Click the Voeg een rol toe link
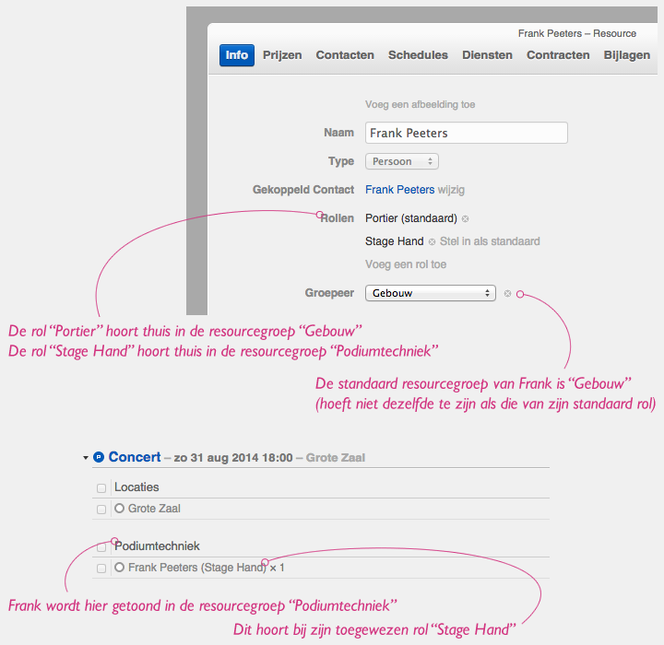 (x=406, y=264)
